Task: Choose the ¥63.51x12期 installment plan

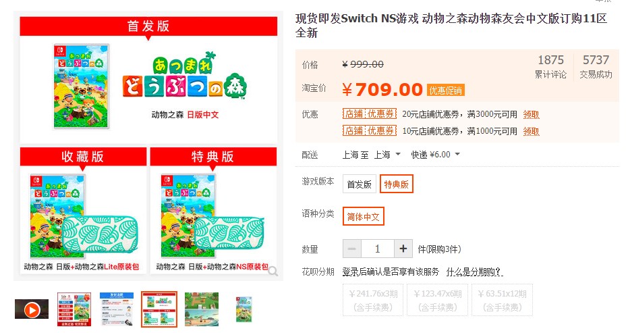Action: pos(503,300)
